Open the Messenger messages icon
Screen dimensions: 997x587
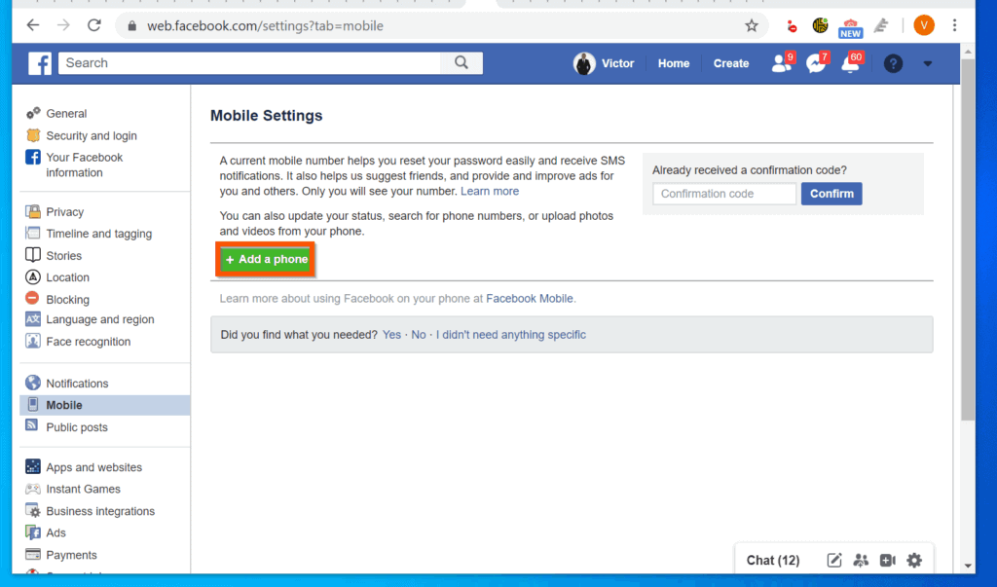[x=817, y=62]
